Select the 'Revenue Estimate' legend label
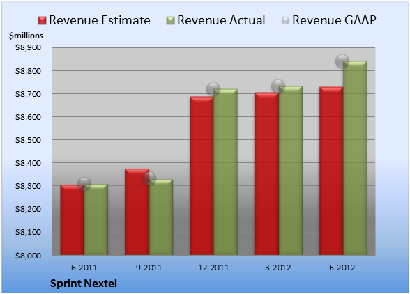The width and height of the screenshot is (410, 294). pos(100,20)
